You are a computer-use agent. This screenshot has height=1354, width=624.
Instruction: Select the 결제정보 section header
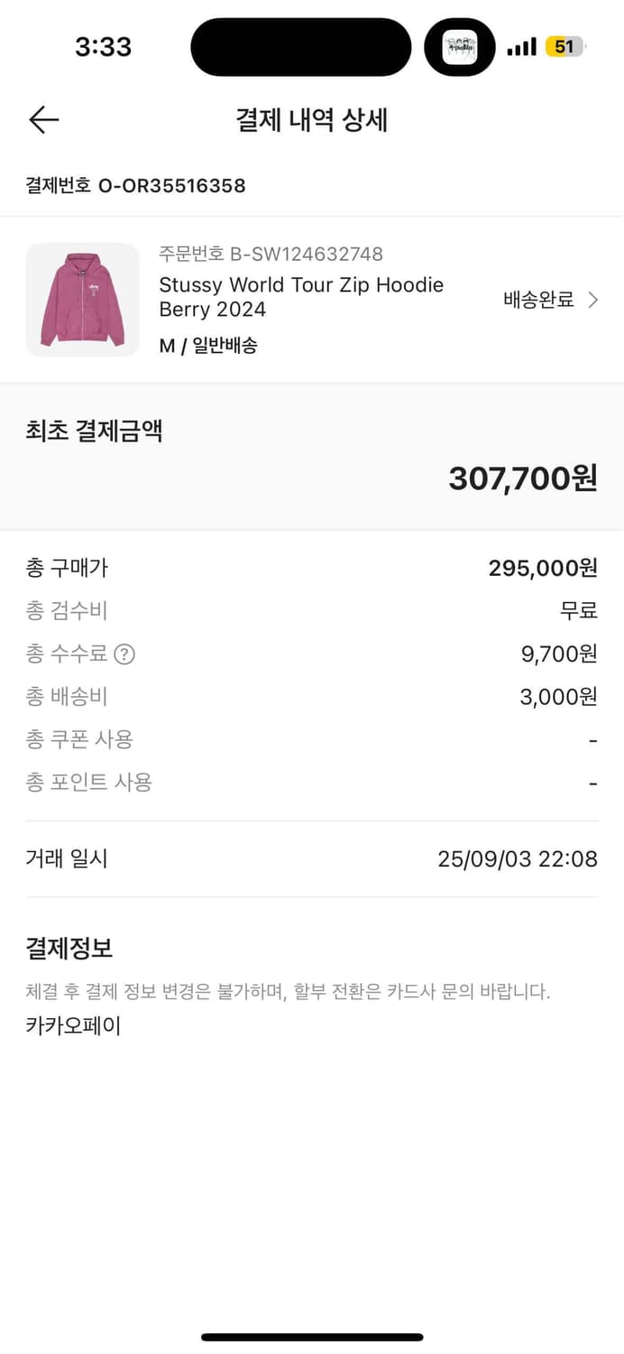pos(69,947)
